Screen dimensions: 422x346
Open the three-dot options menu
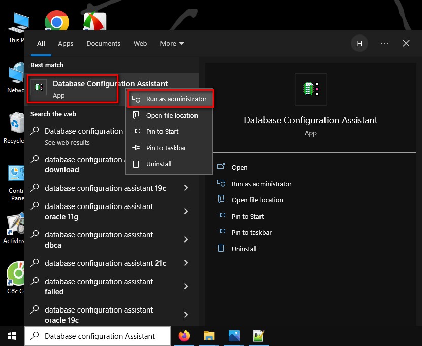(385, 43)
